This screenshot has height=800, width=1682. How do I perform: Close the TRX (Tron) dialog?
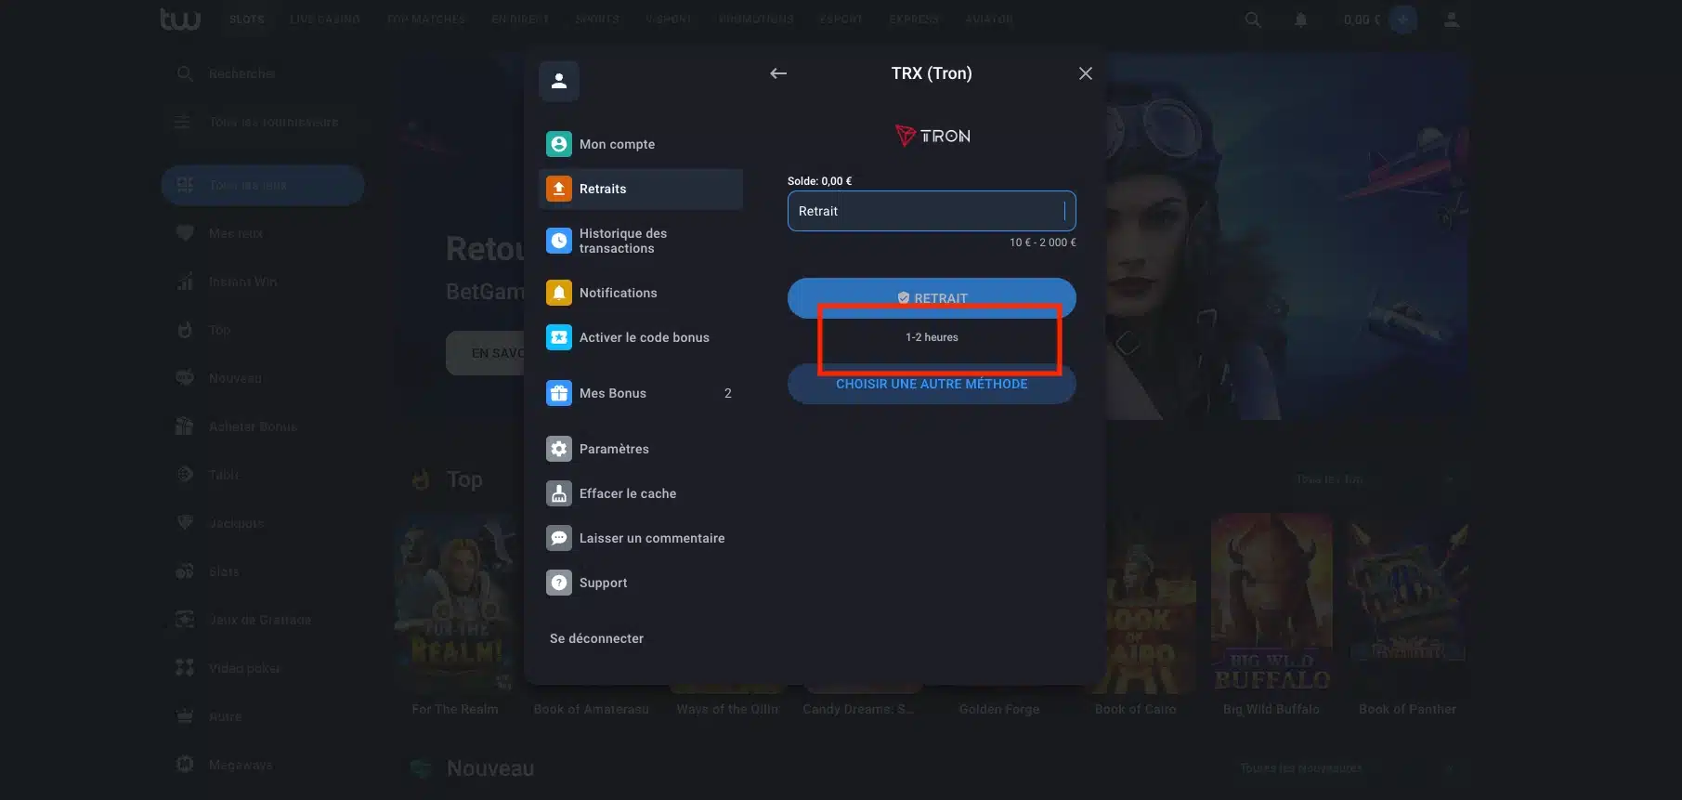coord(1085,73)
